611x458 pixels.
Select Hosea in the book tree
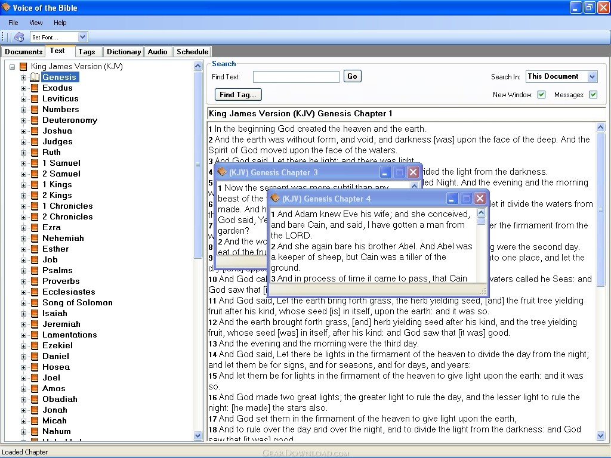click(x=55, y=367)
